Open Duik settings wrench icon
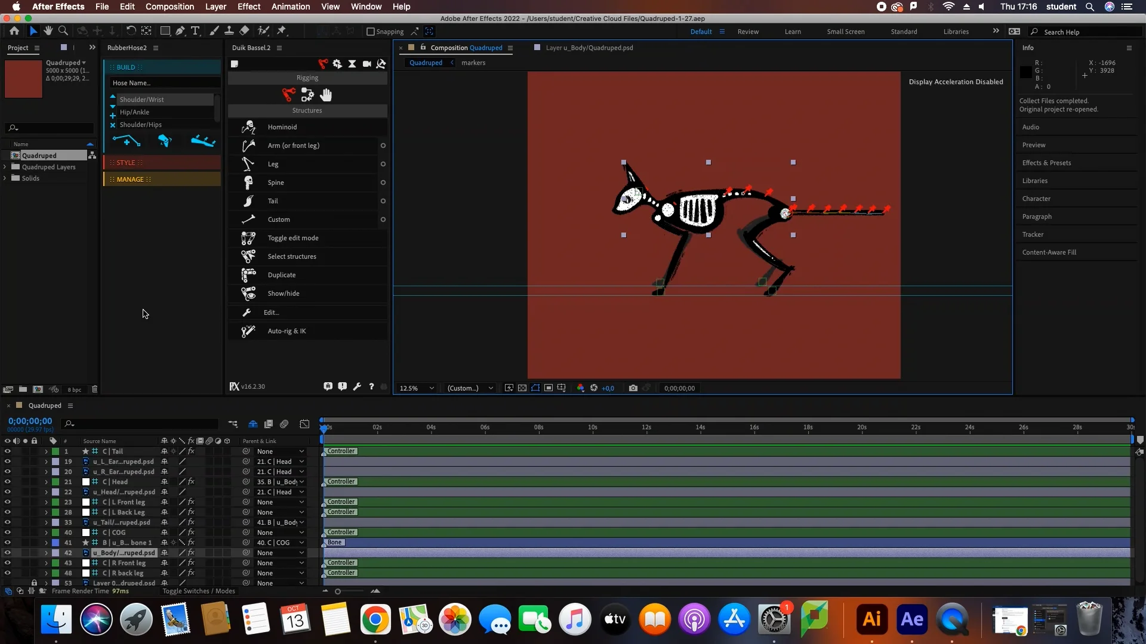 [357, 386]
